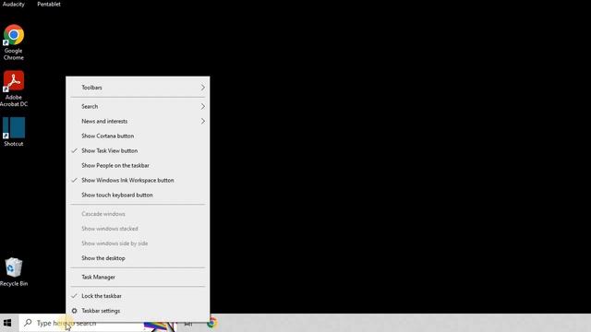Click the Pentablet desktop label

click(x=49, y=4)
